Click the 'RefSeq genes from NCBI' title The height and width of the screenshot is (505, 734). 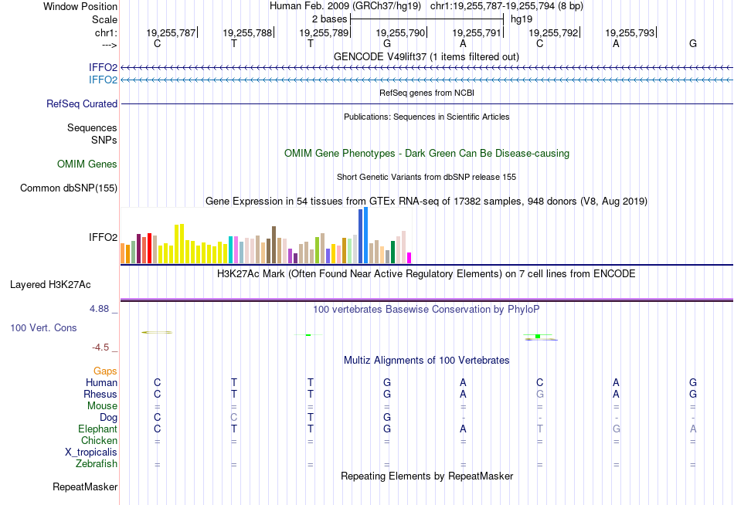(427, 93)
